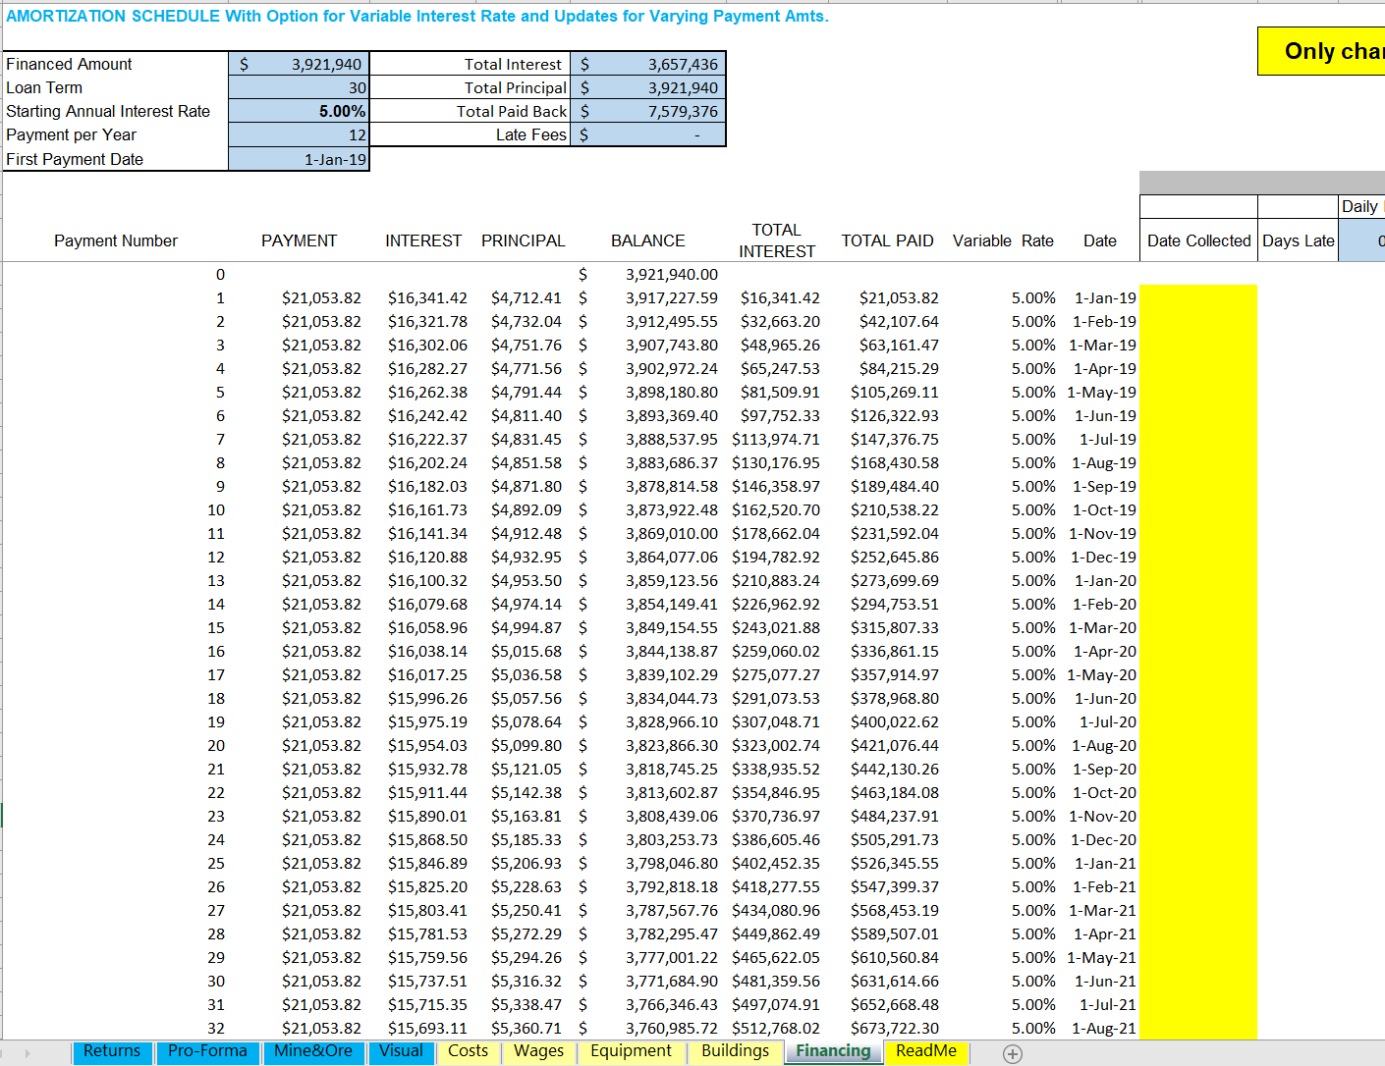This screenshot has width=1385, height=1066.
Task: Open the Returns sheet tab
Action: pos(112,1051)
